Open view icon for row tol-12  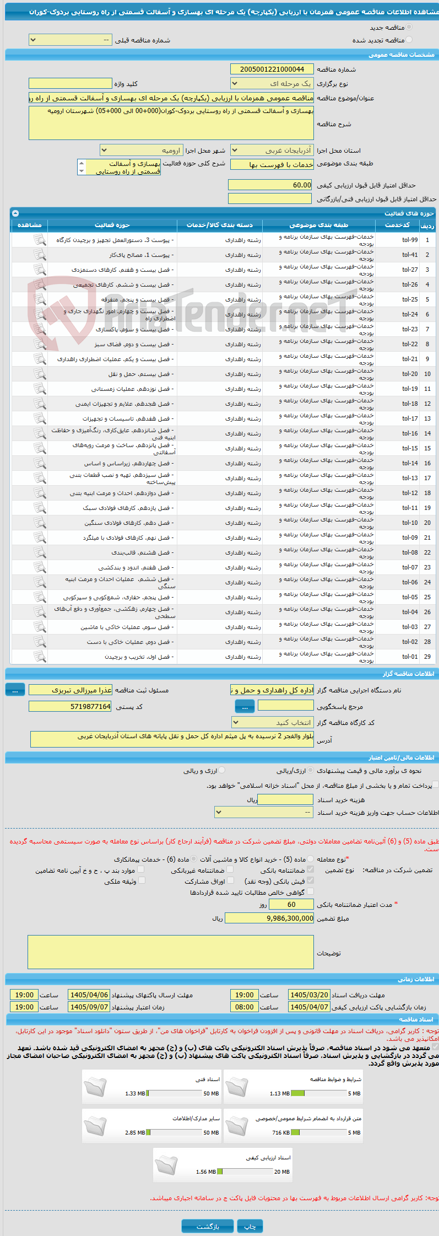[x=40, y=493]
